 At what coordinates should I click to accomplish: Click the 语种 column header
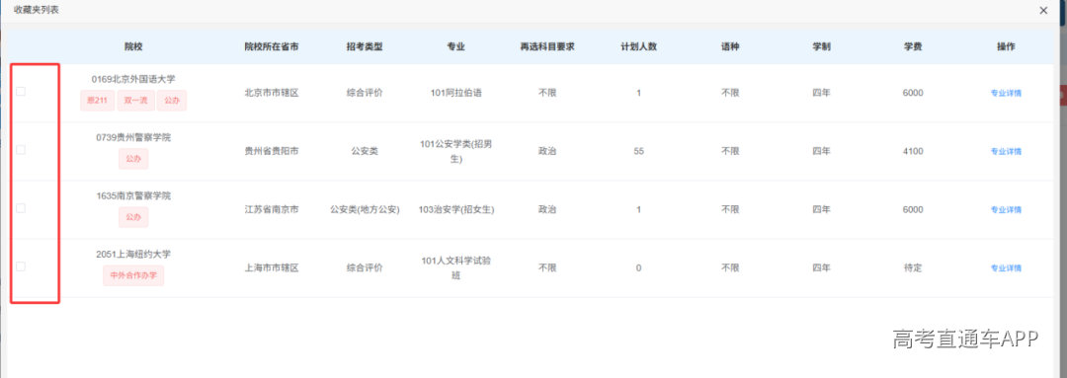(730, 47)
